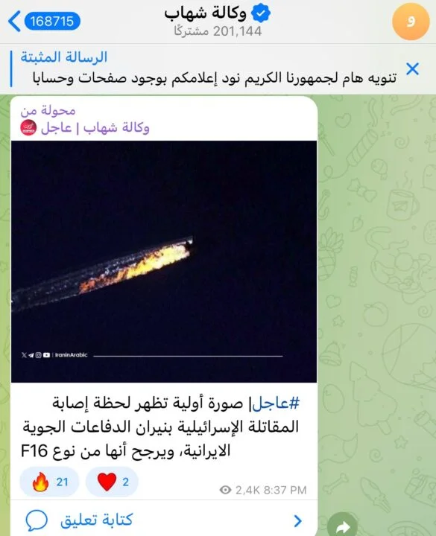Image resolution: width=436 pixels, height=536 pixels.
Task: Tap the back arrow icon
Action: coord(14,21)
